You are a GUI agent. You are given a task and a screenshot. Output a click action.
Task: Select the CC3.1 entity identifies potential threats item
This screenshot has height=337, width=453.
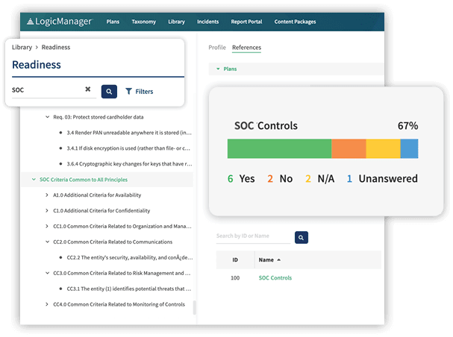pos(129,289)
